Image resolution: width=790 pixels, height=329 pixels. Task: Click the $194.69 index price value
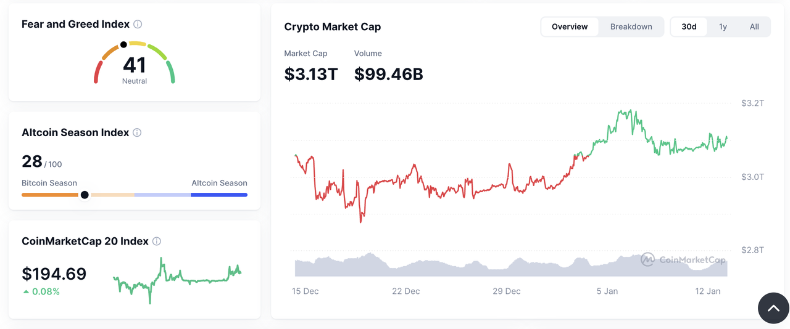click(54, 274)
